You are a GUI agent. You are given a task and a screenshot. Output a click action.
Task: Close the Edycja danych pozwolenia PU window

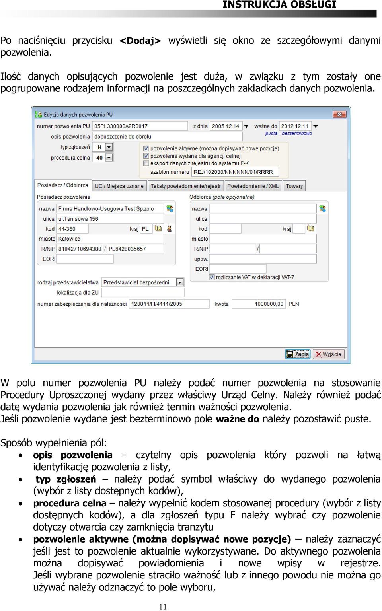(339, 115)
